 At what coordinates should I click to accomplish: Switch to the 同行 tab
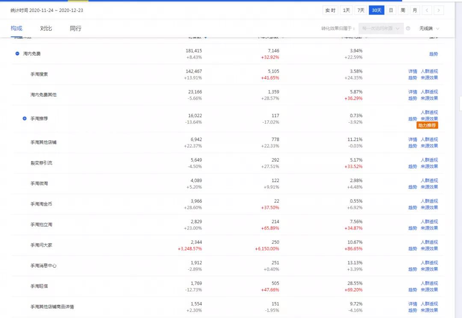tap(75, 29)
